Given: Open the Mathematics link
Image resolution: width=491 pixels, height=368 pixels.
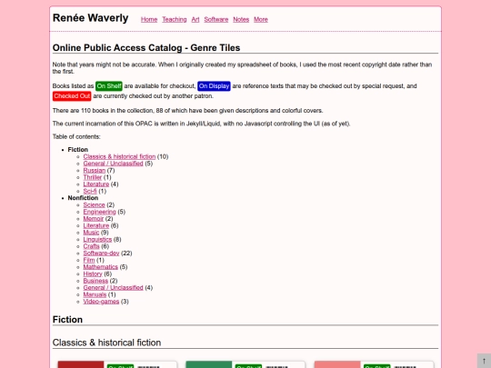Looking at the screenshot, I should pyautogui.click(x=101, y=267).
